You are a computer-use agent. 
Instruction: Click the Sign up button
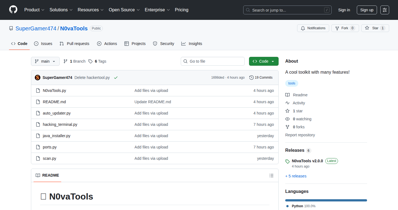pyautogui.click(x=367, y=10)
